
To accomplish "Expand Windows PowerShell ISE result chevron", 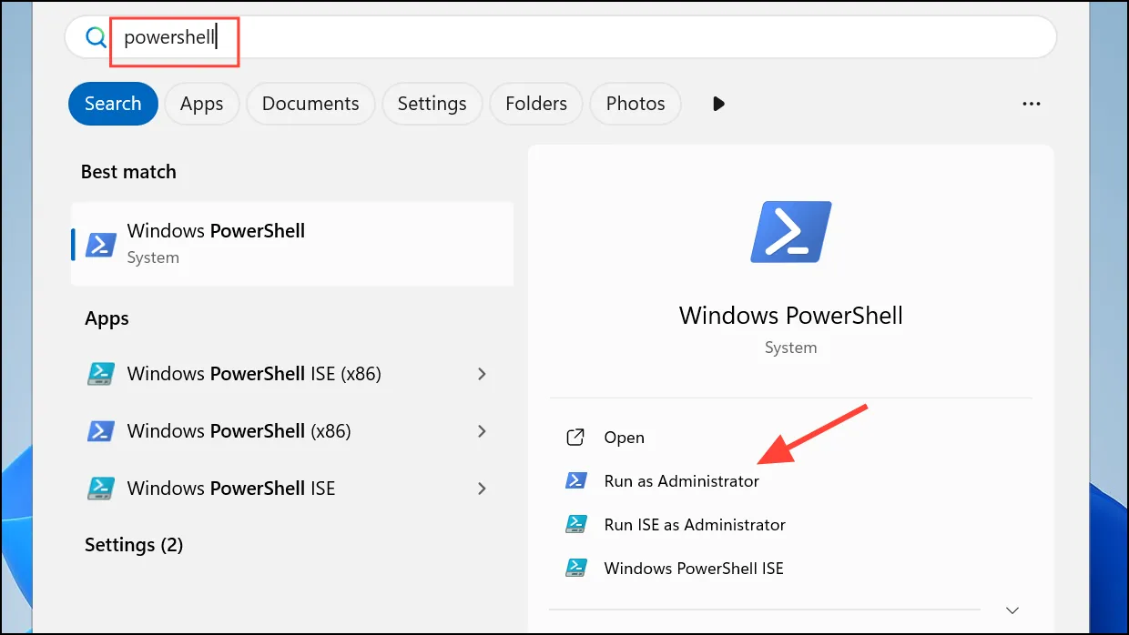I will coord(482,489).
